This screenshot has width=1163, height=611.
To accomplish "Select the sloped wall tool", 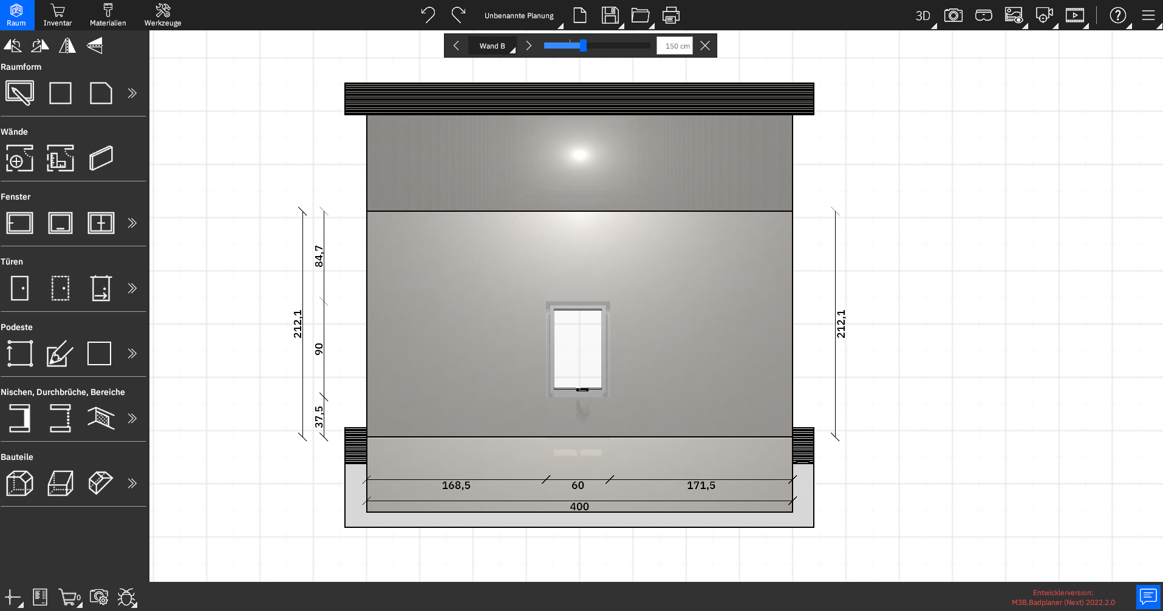I will point(101,158).
